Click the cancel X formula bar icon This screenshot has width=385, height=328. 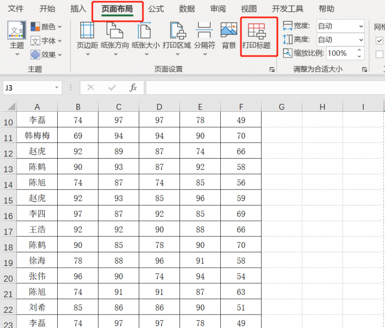tap(91, 88)
